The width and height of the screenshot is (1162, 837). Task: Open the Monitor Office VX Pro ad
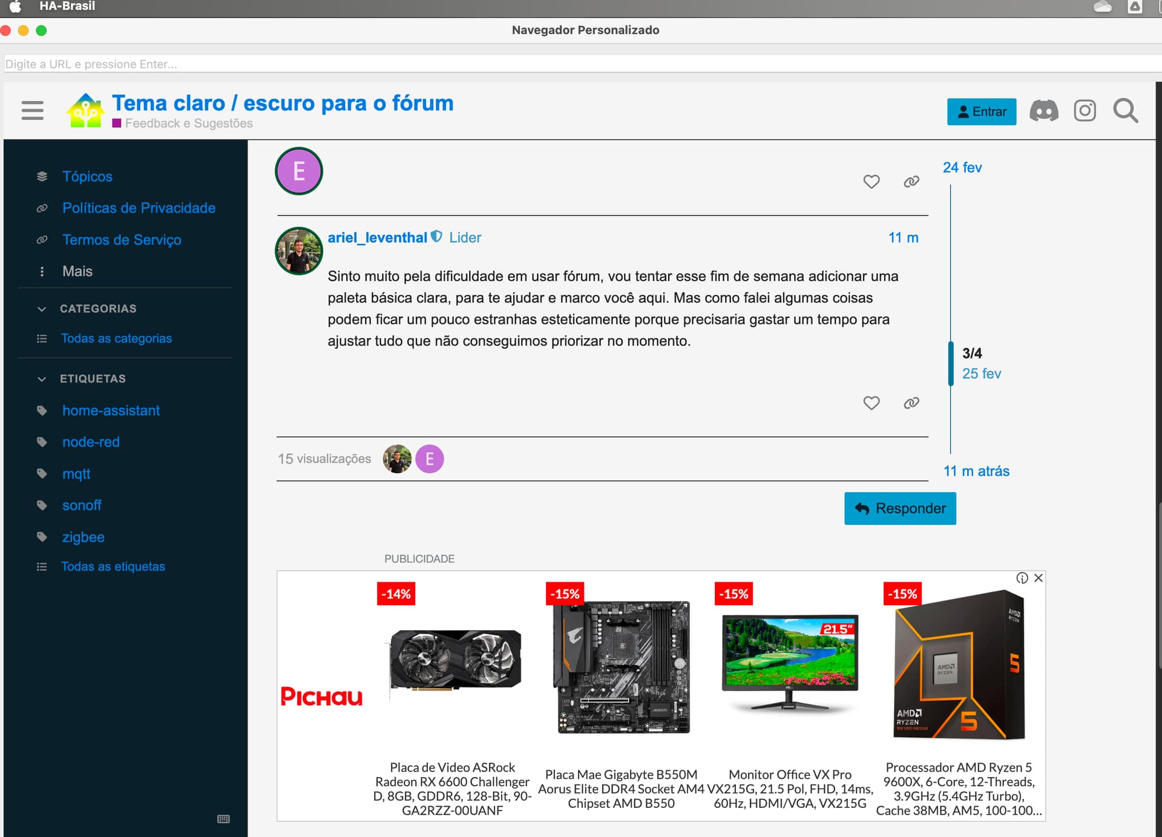[790, 696]
